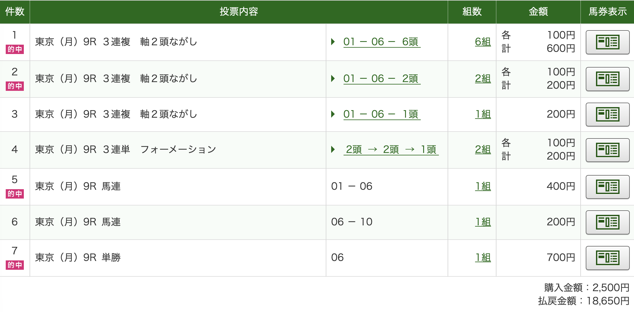Open ticket display for 3連単 フォーメーション row

[607, 150]
